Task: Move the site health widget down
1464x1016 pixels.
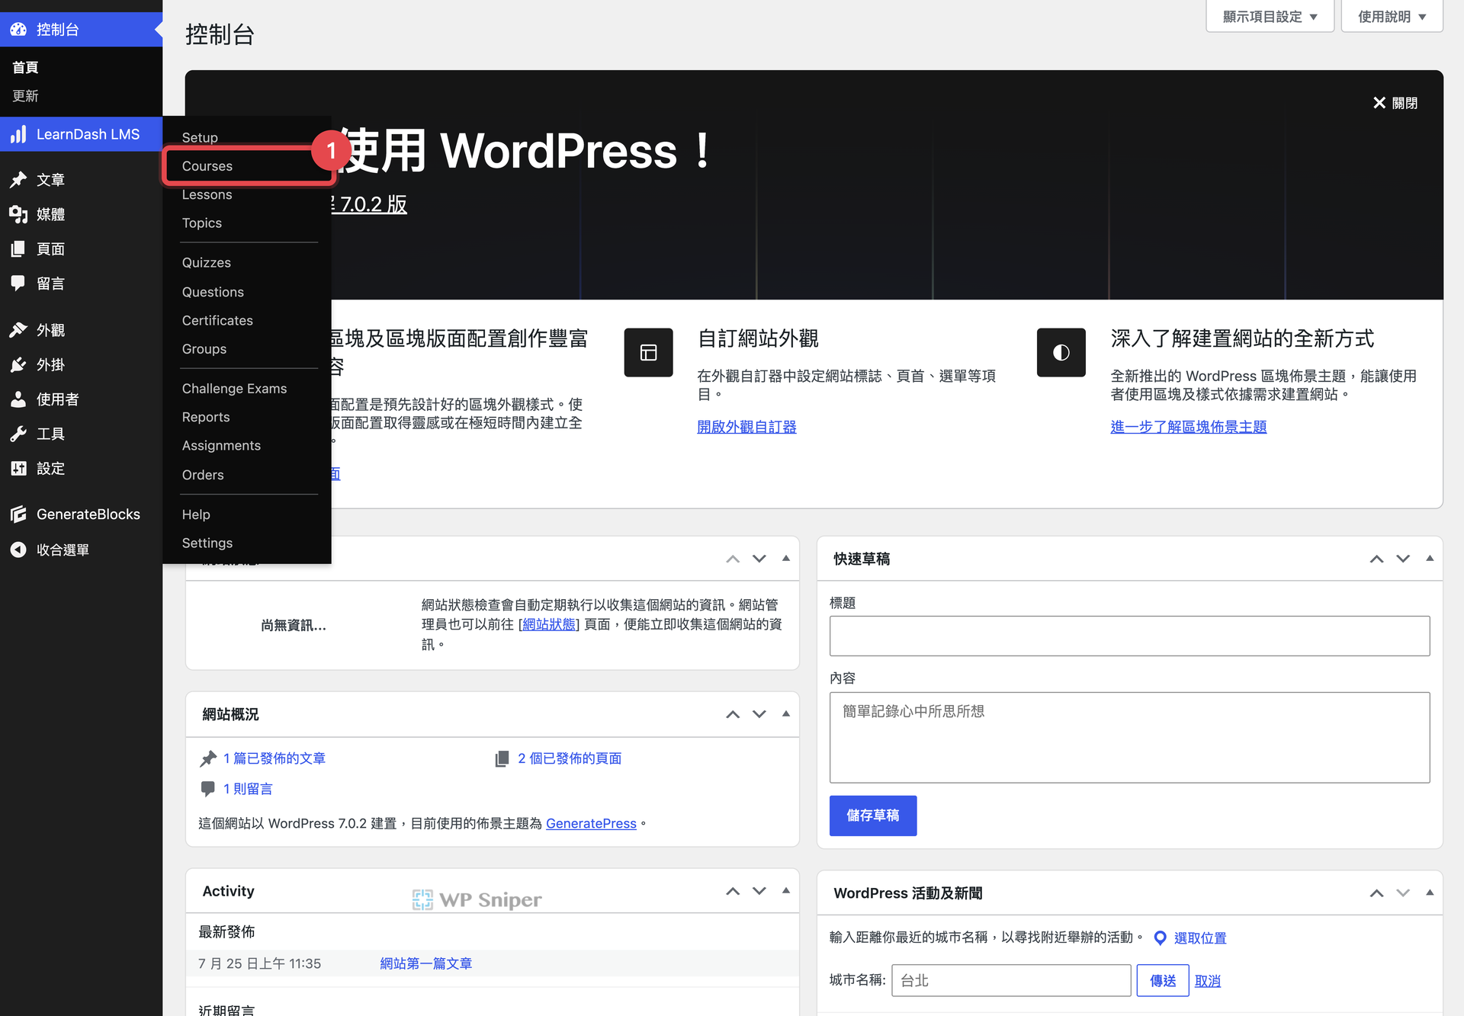Action: pos(759,559)
